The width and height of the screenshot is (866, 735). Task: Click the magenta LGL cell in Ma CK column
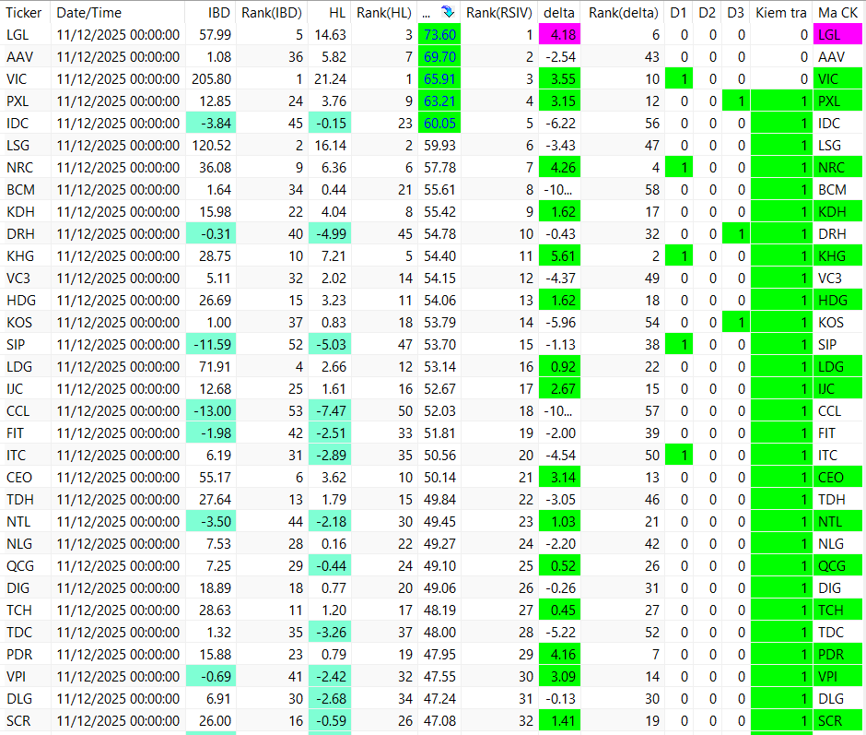(x=837, y=35)
